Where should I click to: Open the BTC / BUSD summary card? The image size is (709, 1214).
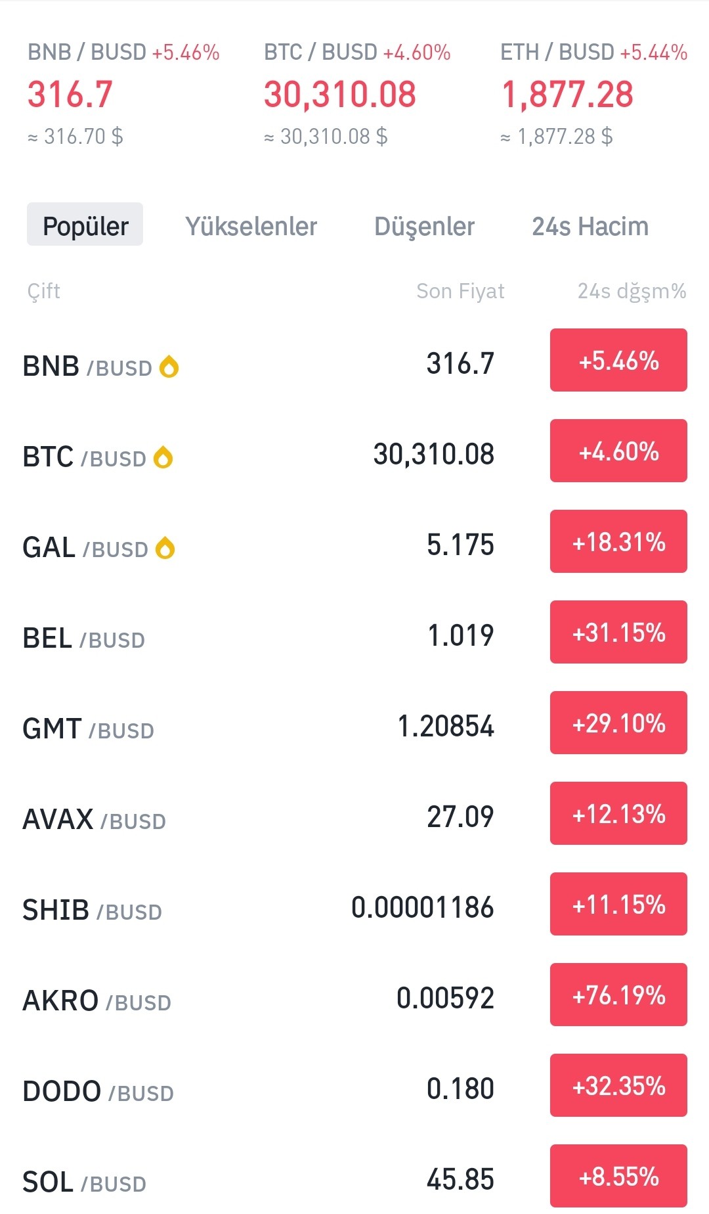click(x=357, y=93)
